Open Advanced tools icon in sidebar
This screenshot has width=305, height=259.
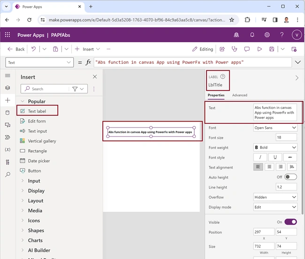(8, 162)
